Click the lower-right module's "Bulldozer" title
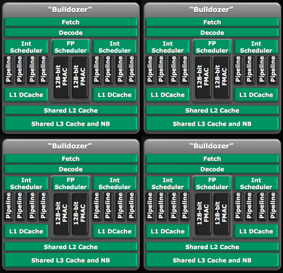This screenshot has height=273, width=283. point(212,146)
